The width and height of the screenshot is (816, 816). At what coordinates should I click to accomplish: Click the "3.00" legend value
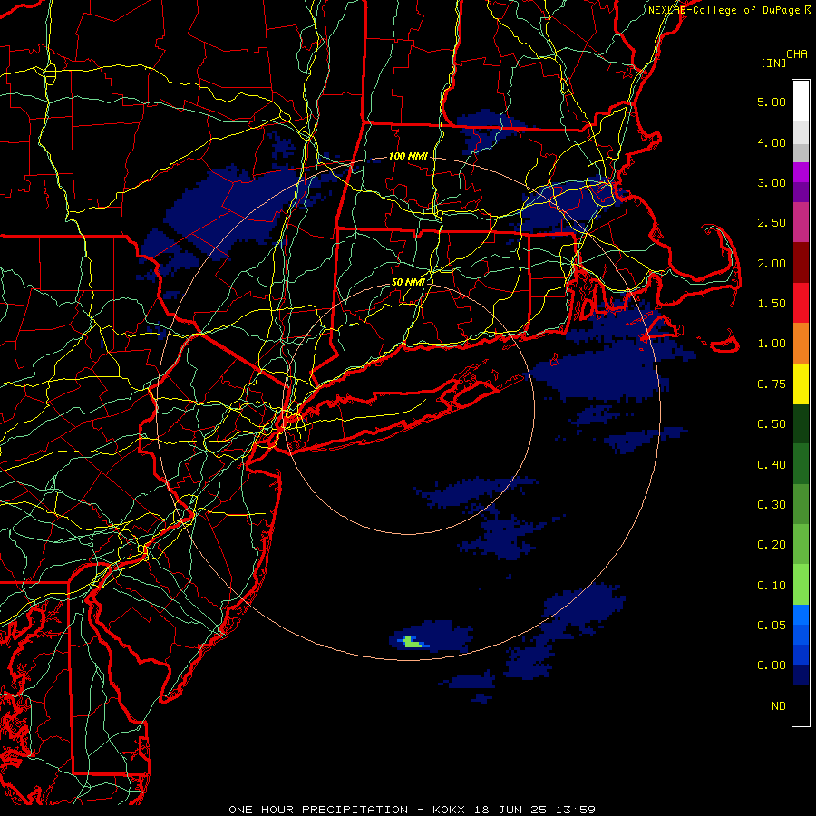pos(772,182)
